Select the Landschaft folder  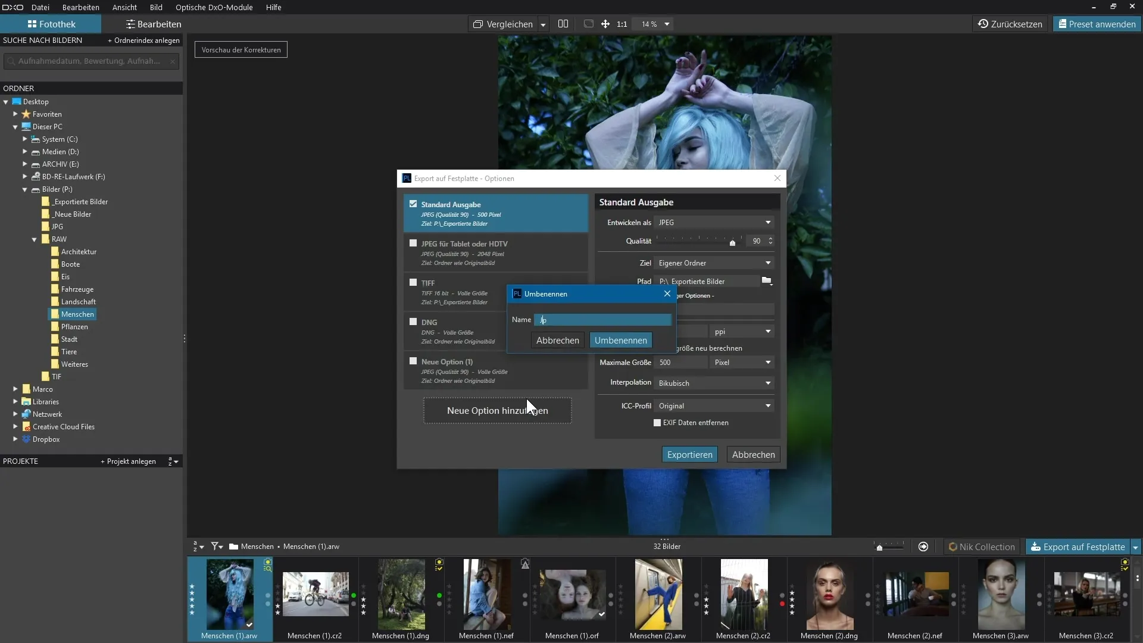click(78, 302)
